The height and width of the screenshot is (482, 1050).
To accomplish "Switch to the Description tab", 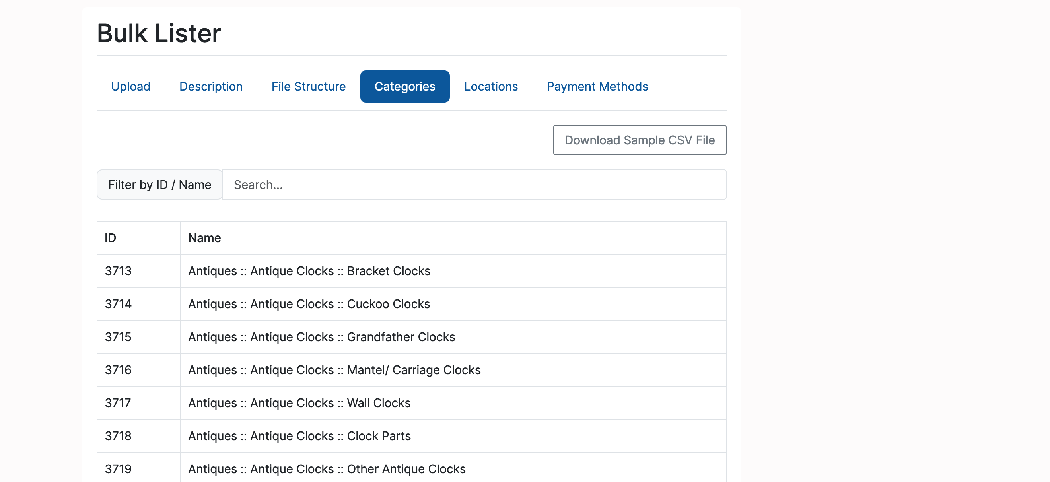I will (x=211, y=86).
